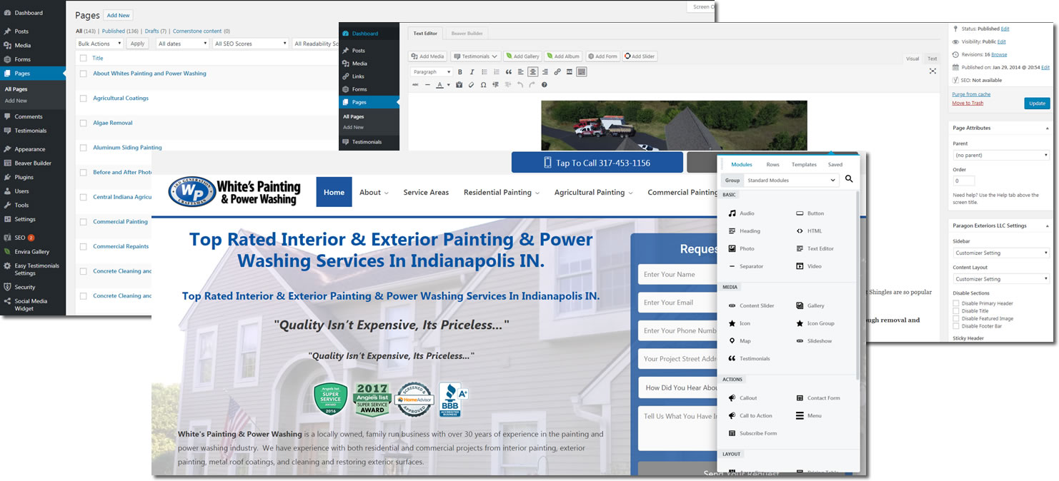Viewport: 1059px width, 481px height.
Task: Insert horizontal line icon in editor
Action: 427,85
